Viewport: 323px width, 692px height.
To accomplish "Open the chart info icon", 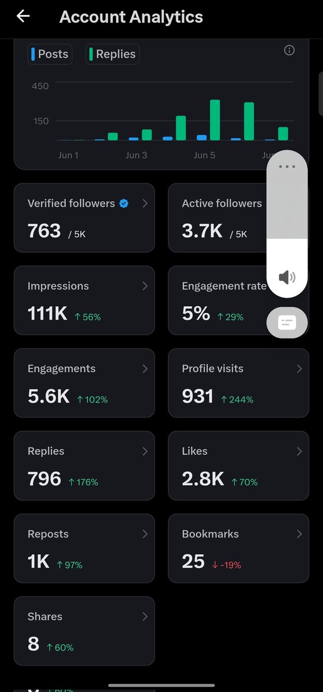I will [290, 50].
